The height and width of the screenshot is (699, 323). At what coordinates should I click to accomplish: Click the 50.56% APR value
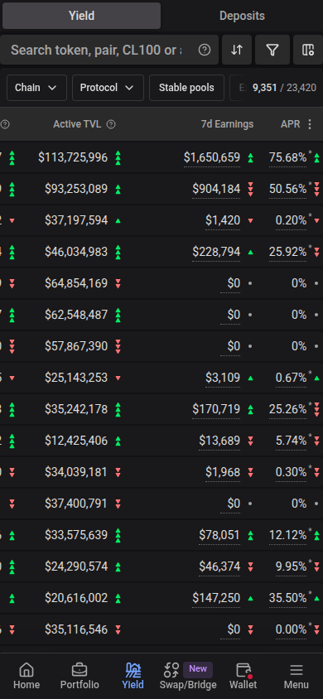pos(288,189)
